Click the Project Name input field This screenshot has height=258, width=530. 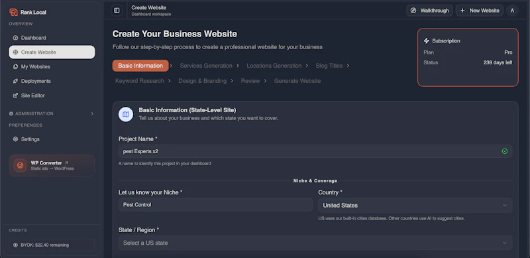point(315,151)
